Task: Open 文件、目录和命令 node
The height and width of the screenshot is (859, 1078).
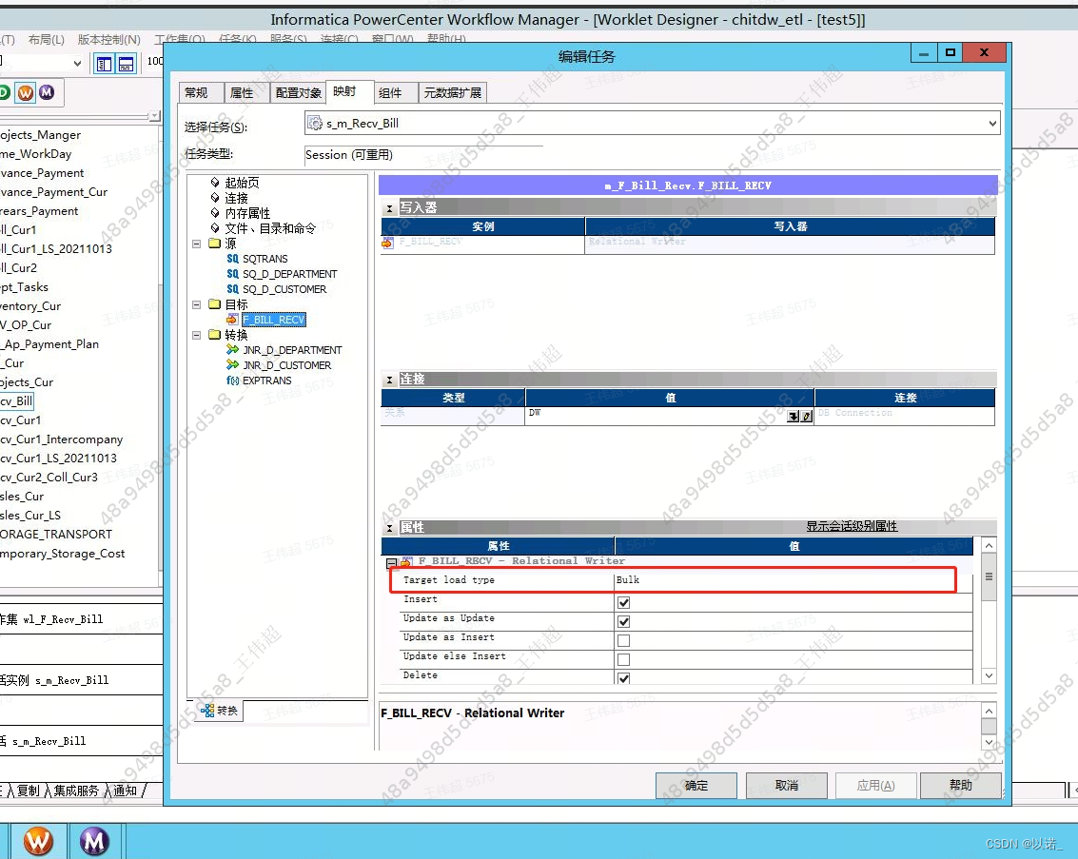Action: coord(270,228)
